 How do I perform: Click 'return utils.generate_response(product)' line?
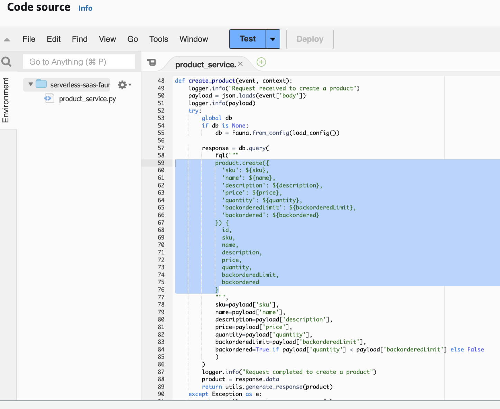coord(267,387)
